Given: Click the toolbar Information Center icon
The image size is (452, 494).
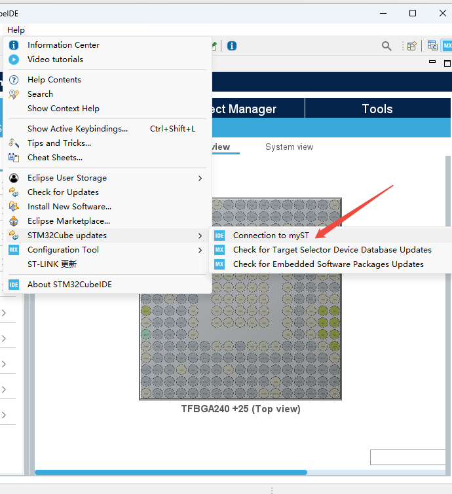Looking at the screenshot, I should (x=232, y=46).
